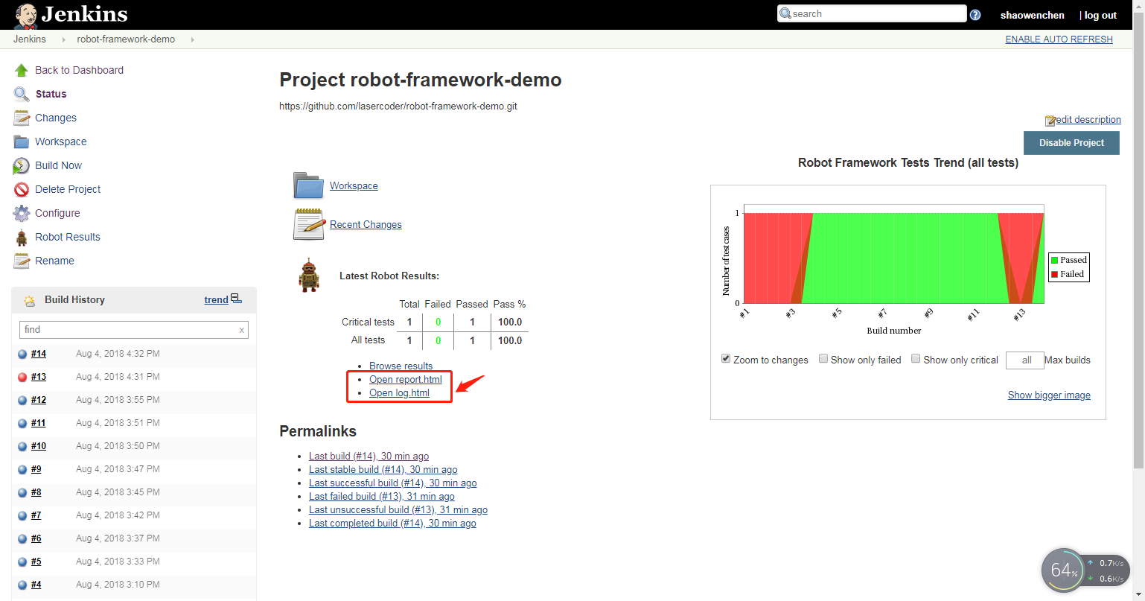The image size is (1145, 601).
Task: Open build #8 in Build History
Action: 36,492
